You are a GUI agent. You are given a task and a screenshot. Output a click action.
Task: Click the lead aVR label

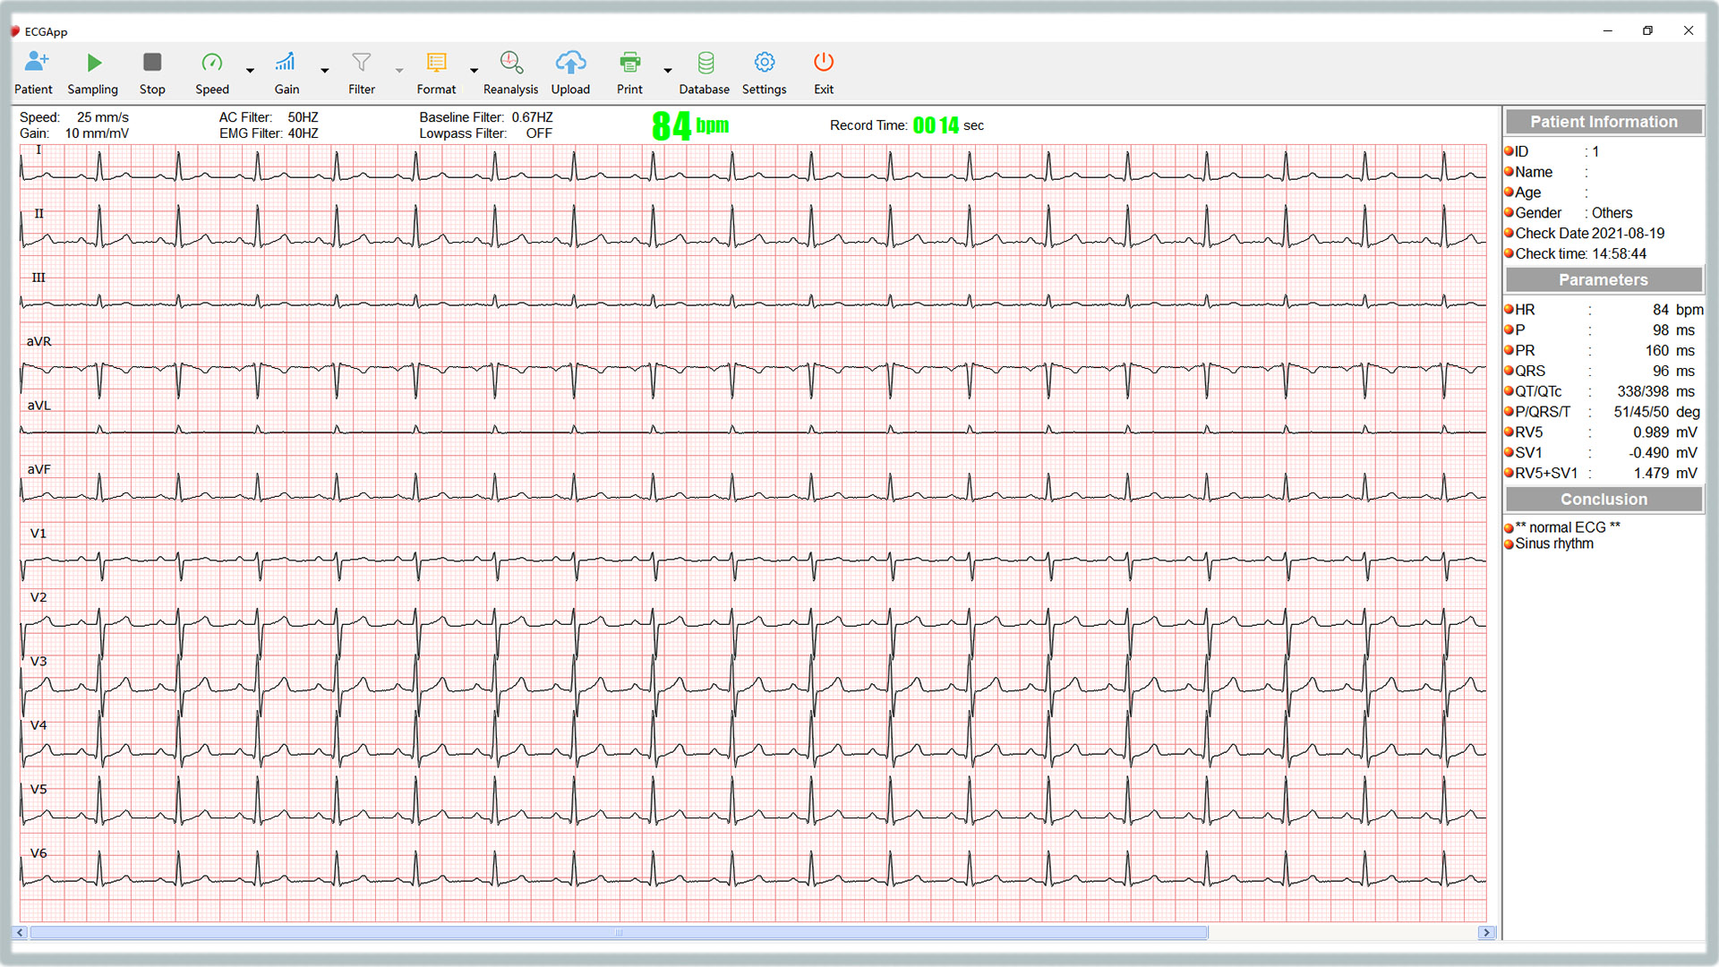pos(39,342)
